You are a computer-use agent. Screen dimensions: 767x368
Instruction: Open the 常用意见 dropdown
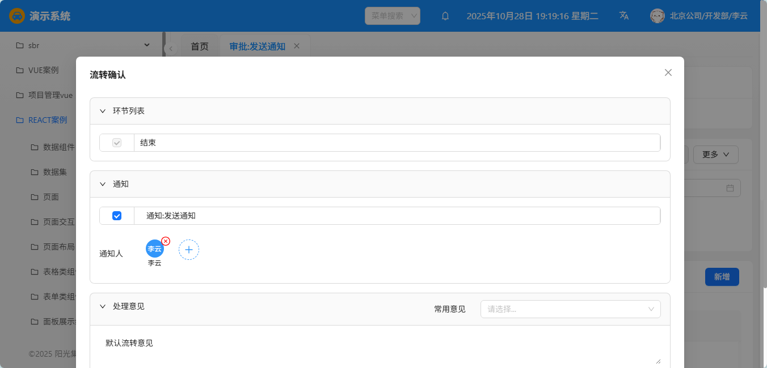(x=570, y=309)
